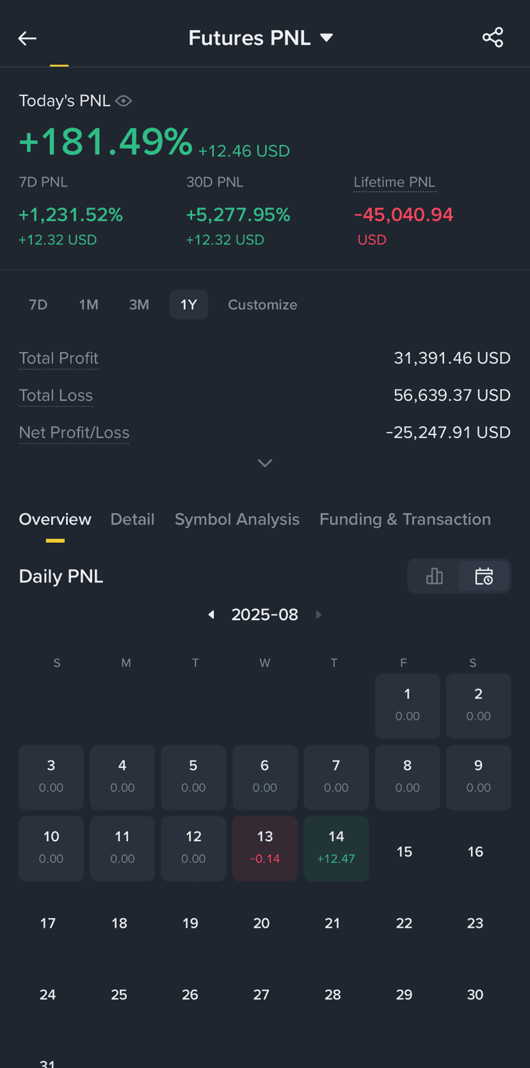Choose the 1Y time range
Viewport: 530px width, 1068px height.
pos(189,305)
